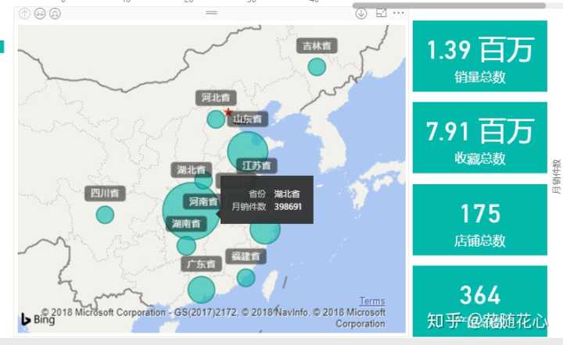This screenshot has width=563, height=345.
Task: Open the more options ellipsis menu
Action: pyautogui.click(x=399, y=13)
